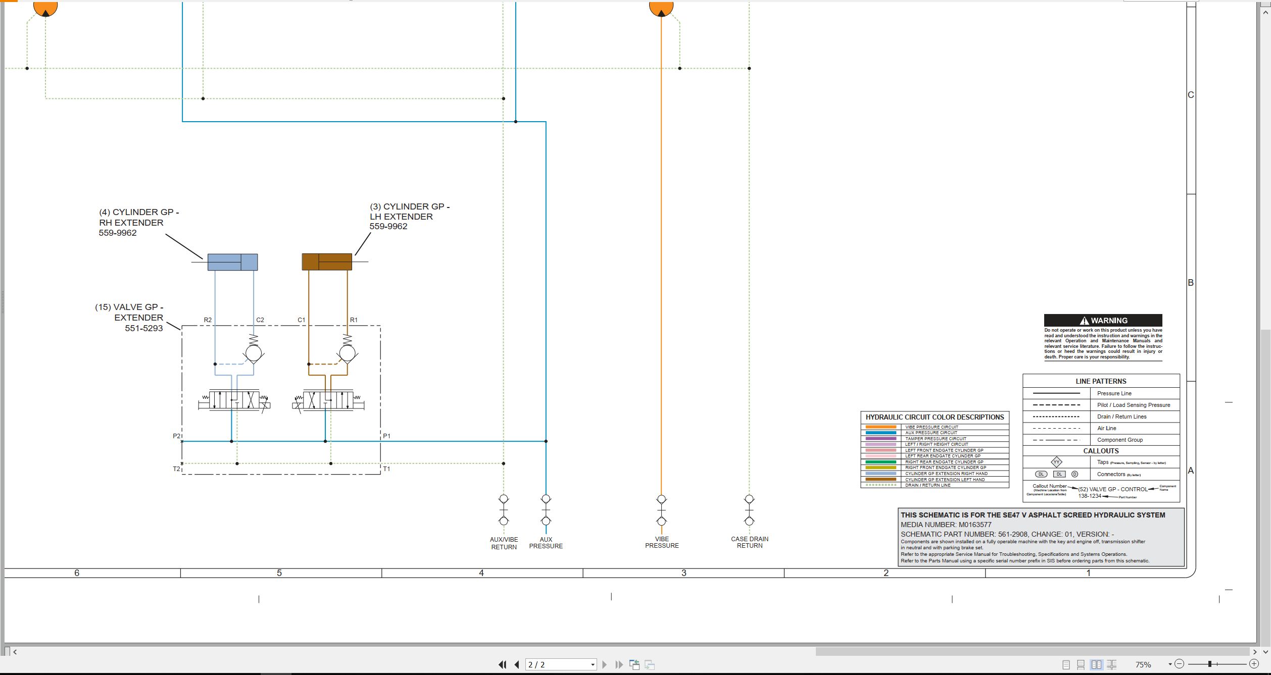This screenshot has height=675, width=1271.
Task: Click the (15) VALVE GP - EXTENDER label
Action: click(x=129, y=318)
